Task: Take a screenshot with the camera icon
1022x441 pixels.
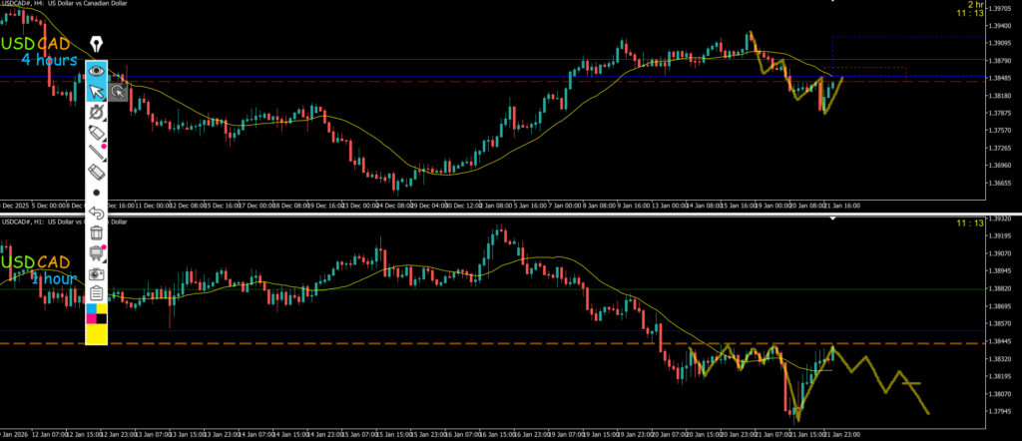Action: click(x=97, y=273)
